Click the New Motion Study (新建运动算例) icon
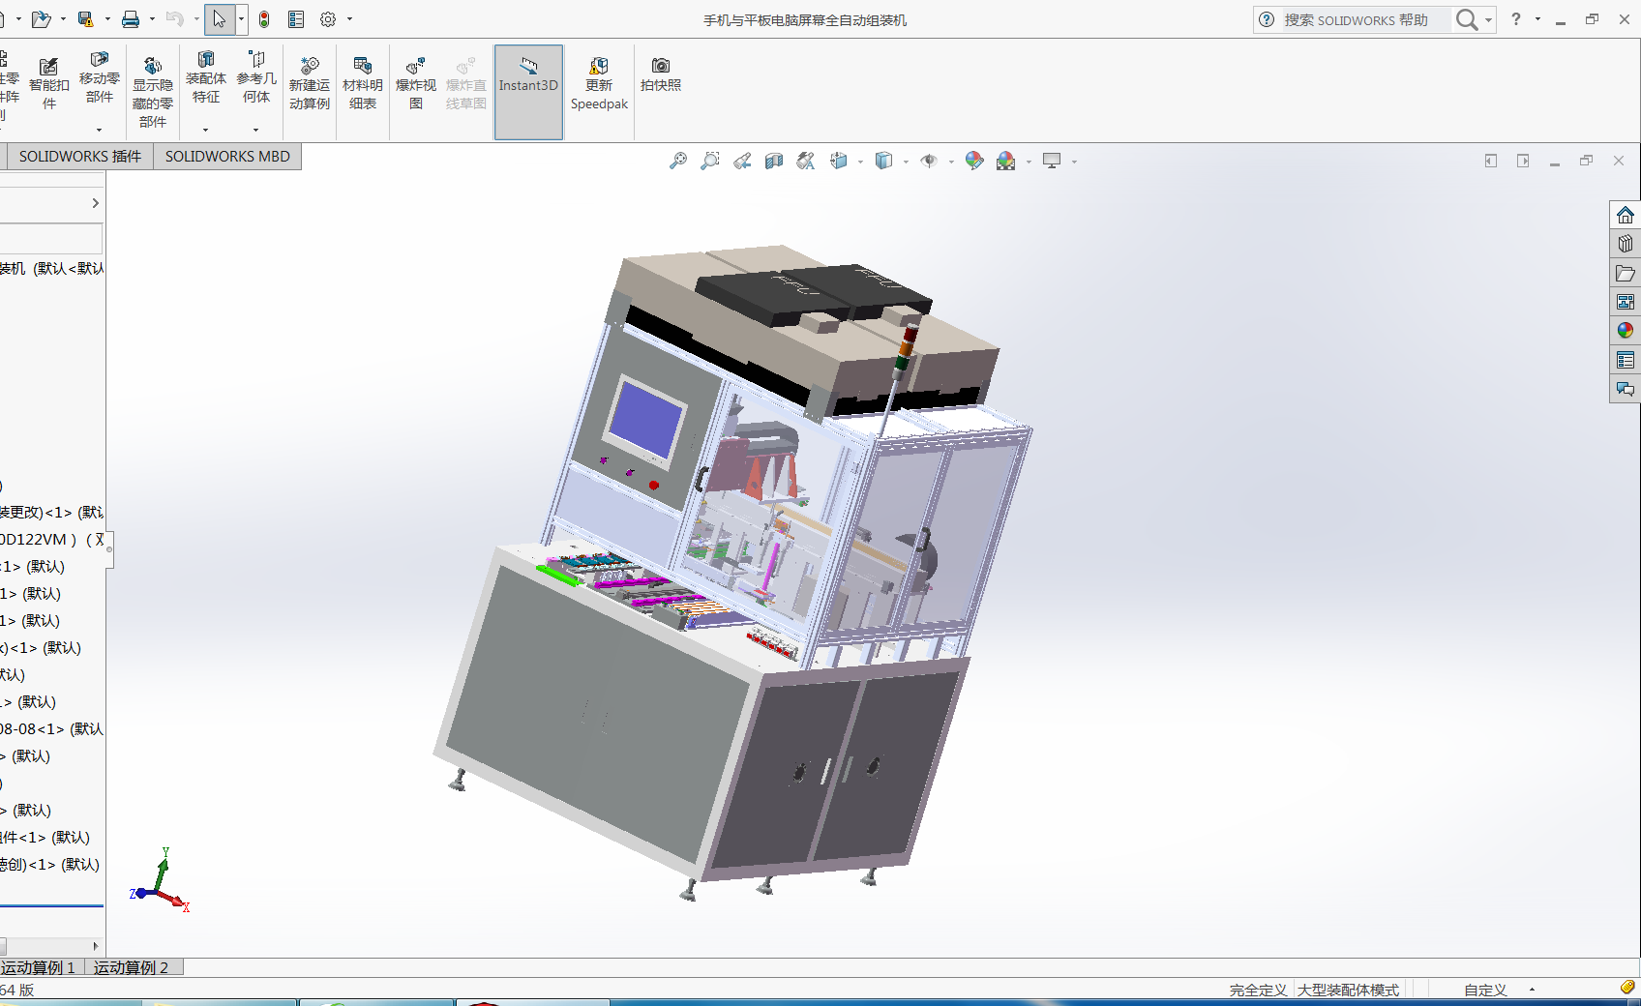Viewport: 1641px width, 1006px height. click(310, 84)
